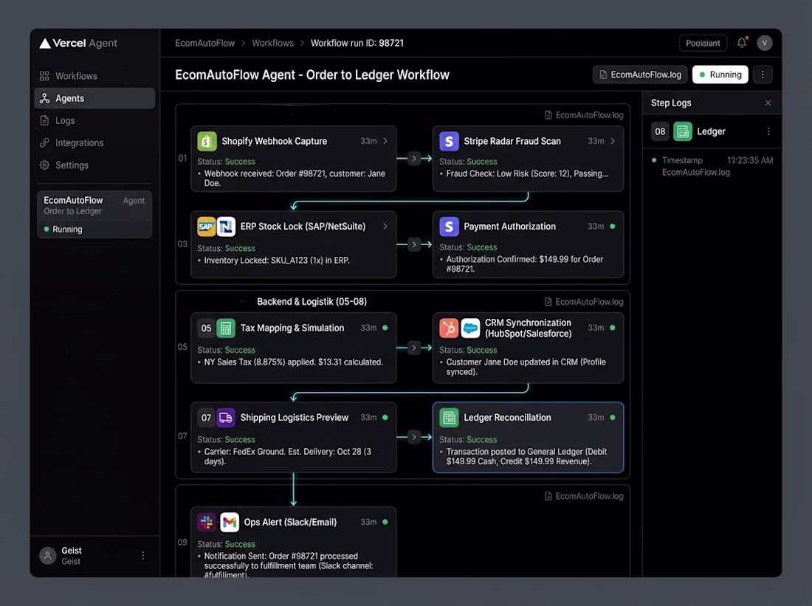The height and width of the screenshot is (606, 812).
Task: Click the Payment Authorization step title
Action: coord(509,227)
